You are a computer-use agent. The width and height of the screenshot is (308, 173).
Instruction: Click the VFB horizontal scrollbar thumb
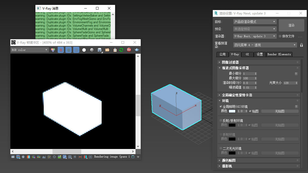[67, 151]
